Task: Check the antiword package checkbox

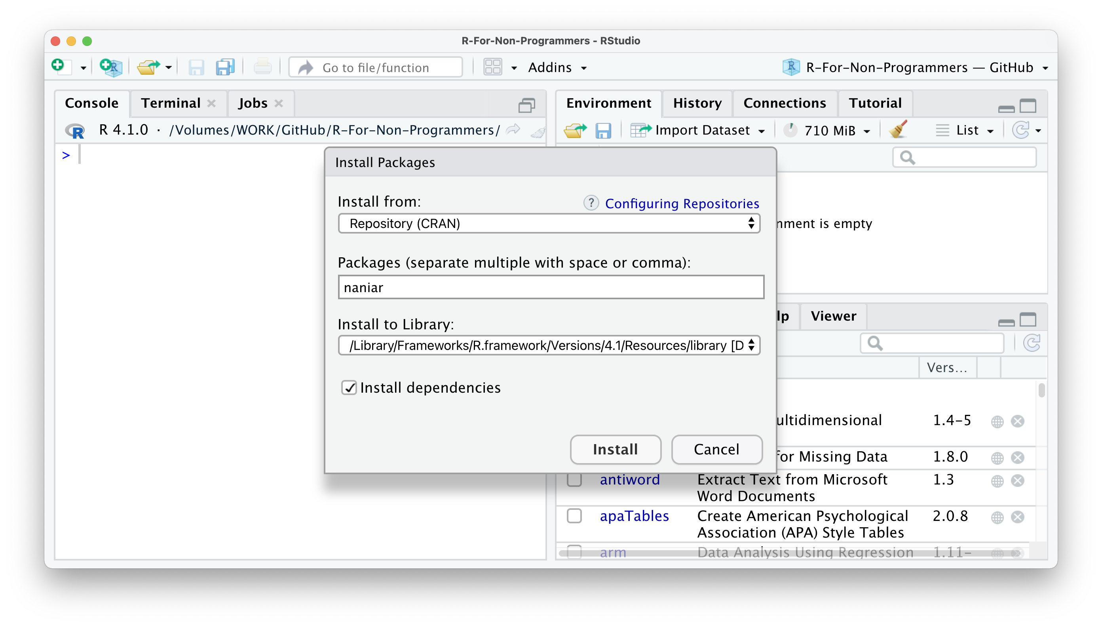Action: click(x=574, y=480)
